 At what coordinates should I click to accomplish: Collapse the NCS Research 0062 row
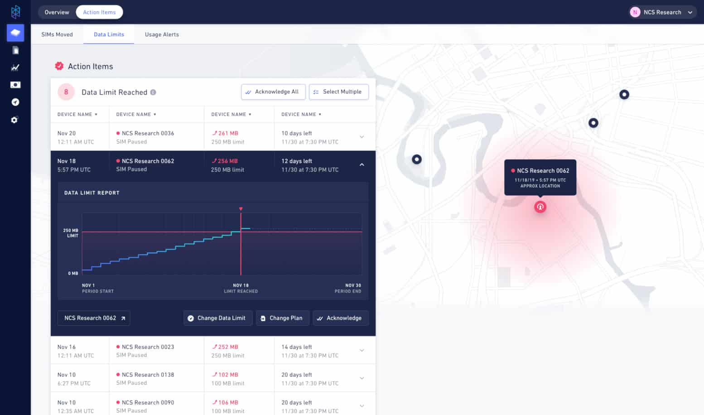(x=362, y=164)
